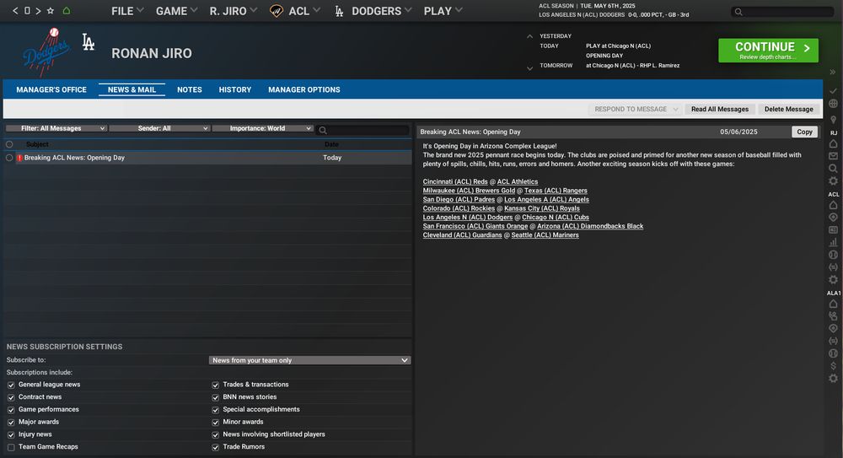Screen dimensions: 843x458
Task: Open the home icon under the RJ section
Action: [833, 143]
